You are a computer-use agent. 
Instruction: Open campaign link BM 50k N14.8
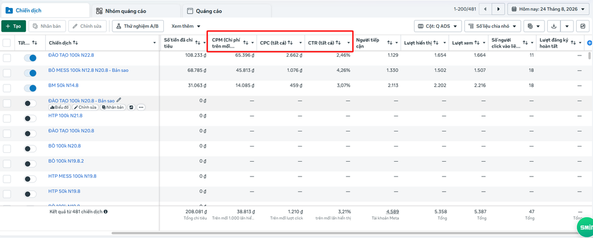pyautogui.click(x=64, y=86)
